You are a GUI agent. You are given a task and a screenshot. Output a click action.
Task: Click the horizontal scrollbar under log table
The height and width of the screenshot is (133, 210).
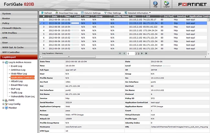pos(69,57)
